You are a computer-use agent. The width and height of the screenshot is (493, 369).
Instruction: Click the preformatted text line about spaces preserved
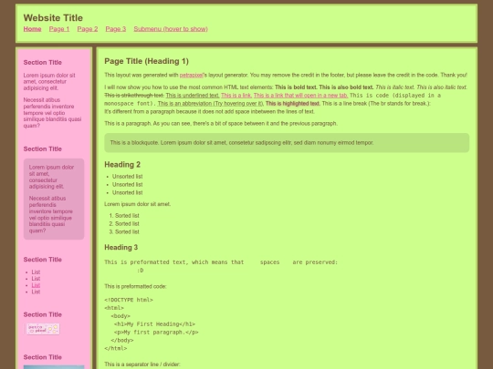click(x=221, y=262)
